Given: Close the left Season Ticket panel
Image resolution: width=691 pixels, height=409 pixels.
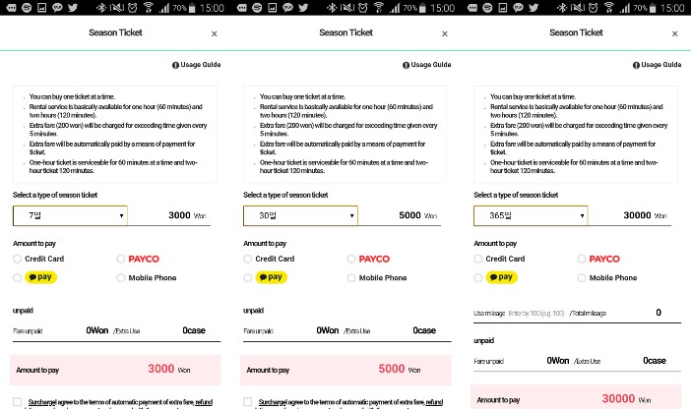Looking at the screenshot, I should pyautogui.click(x=215, y=33).
